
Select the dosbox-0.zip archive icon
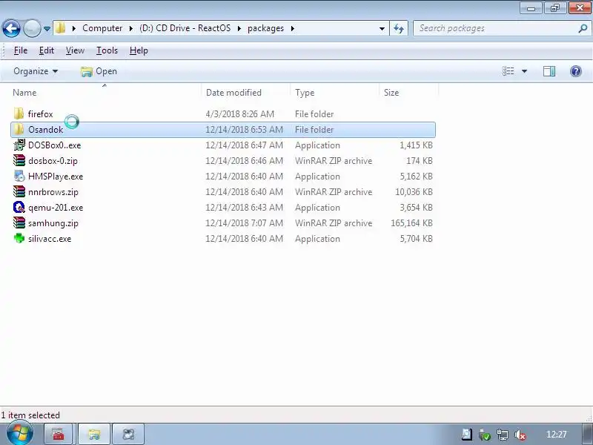[x=19, y=160]
